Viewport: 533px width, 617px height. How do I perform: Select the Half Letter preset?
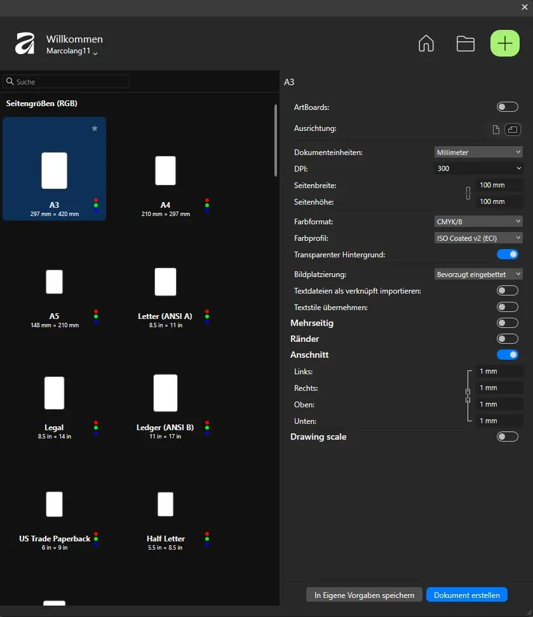[x=165, y=503]
